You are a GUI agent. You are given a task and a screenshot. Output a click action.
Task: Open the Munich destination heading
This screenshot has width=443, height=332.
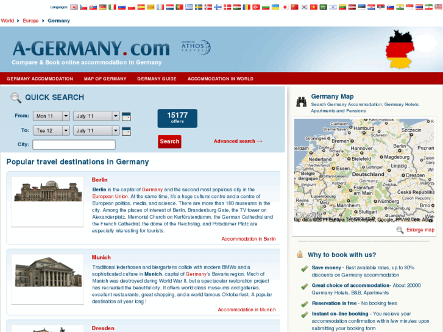(101, 258)
